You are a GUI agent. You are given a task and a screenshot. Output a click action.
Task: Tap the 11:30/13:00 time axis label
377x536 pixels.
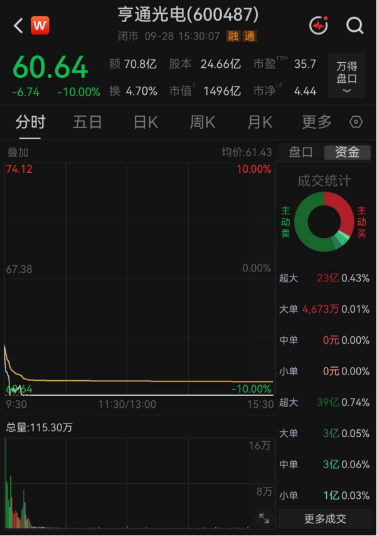127,405
